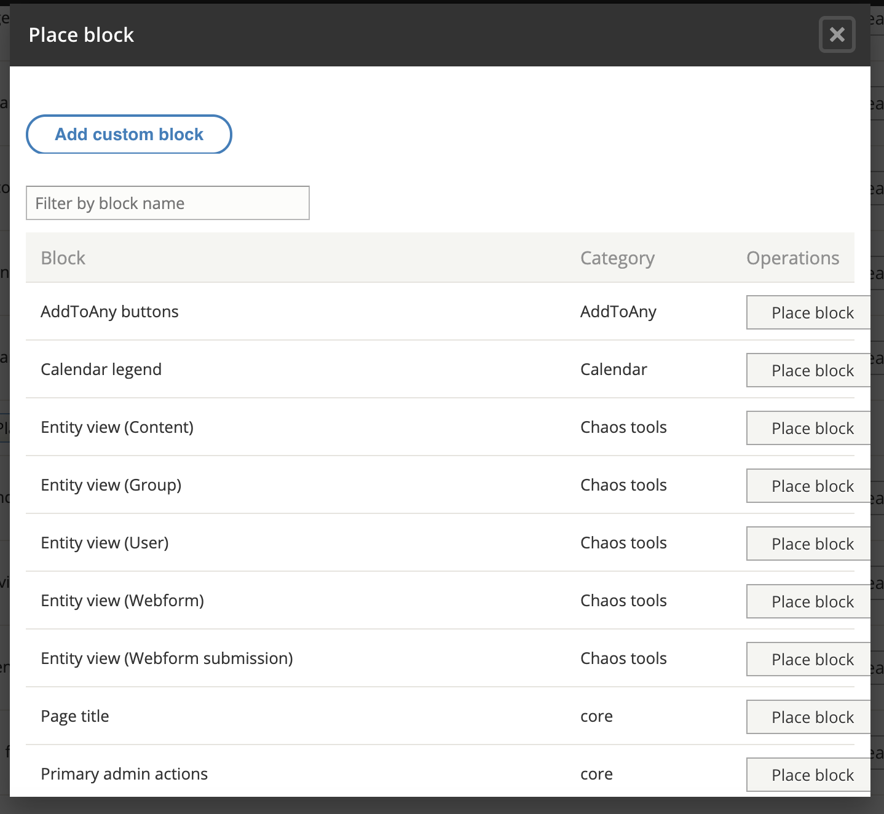884x814 pixels.
Task: Place the AddToAny buttons block
Action: point(808,312)
